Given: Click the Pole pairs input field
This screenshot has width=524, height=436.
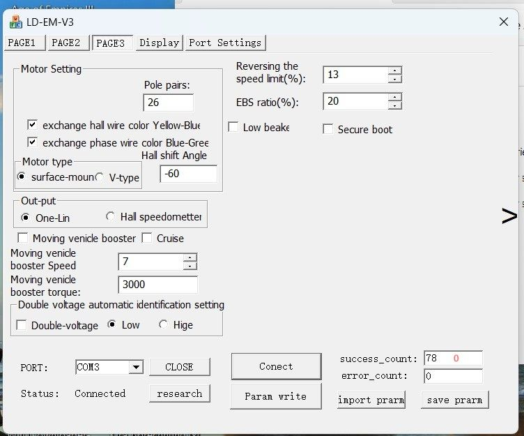Looking at the screenshot, I should [168, 103].
